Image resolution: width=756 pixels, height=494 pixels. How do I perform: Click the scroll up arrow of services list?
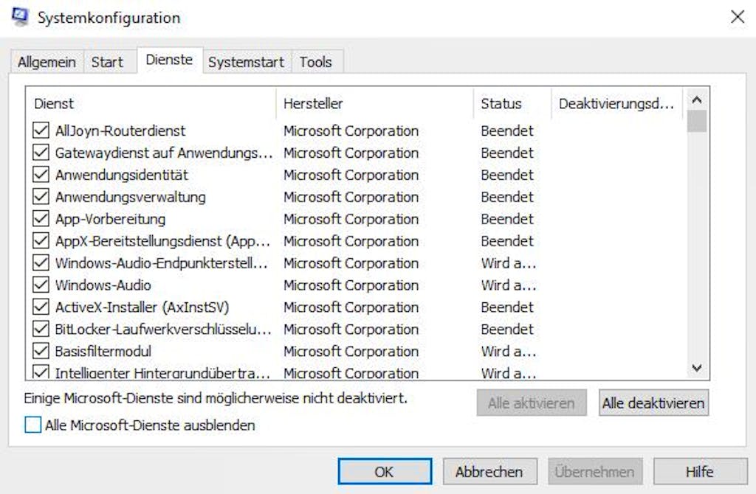pyautogui.click(x=697, y=100)
